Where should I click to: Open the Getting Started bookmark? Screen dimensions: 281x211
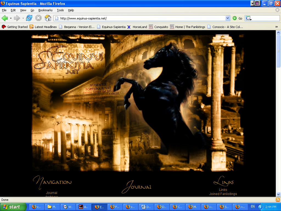pyautogui.click(x=15, y=27)
